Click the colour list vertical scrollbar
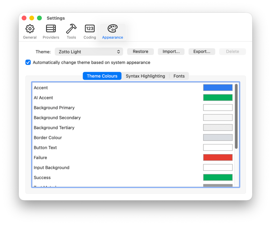271x225 pixels. pyautogui.click(x=236, y=116)
